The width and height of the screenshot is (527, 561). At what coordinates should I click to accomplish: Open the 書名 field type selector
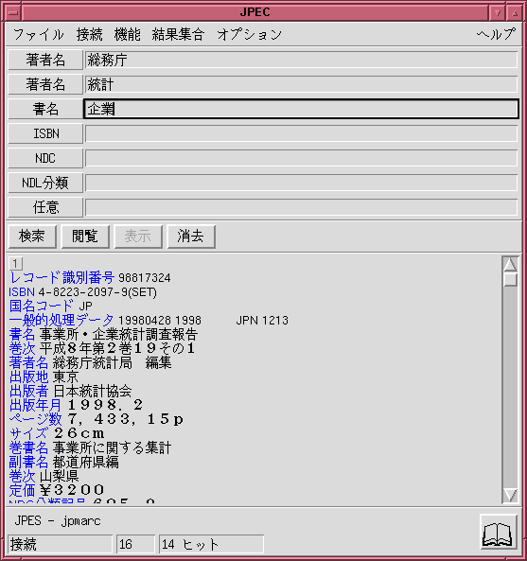(45, 109)
